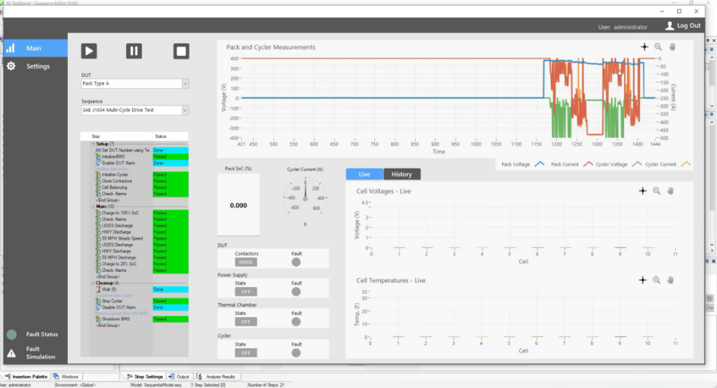
Task: Select pan hand tool on Cell Voltages graph
Action: coord(670,191)
